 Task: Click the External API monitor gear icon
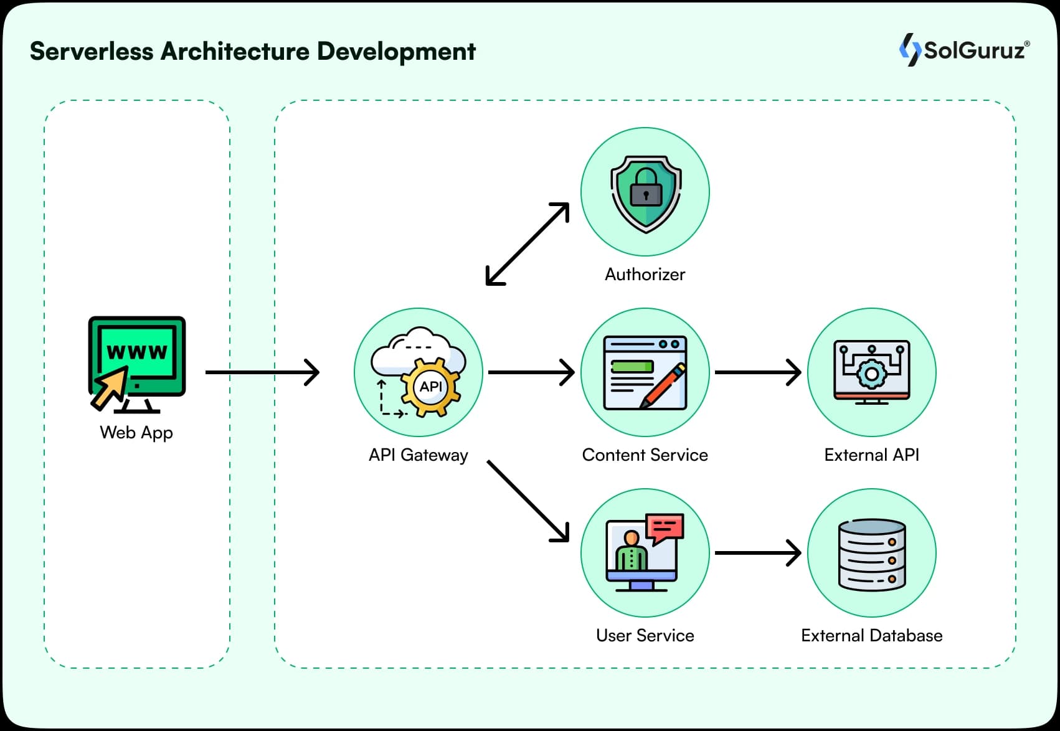pos(872,372)
